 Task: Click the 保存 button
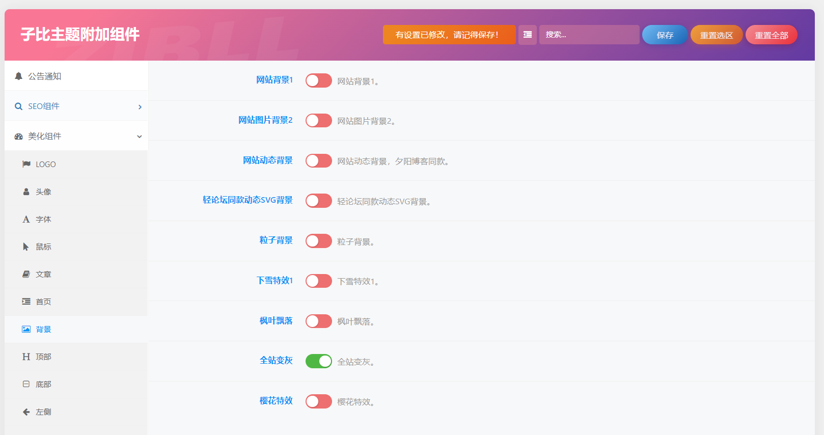coord(665,35)
